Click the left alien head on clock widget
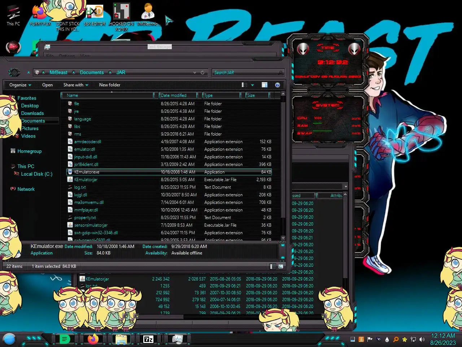Viewport: 462px width, 347px height. pos(303,49)
